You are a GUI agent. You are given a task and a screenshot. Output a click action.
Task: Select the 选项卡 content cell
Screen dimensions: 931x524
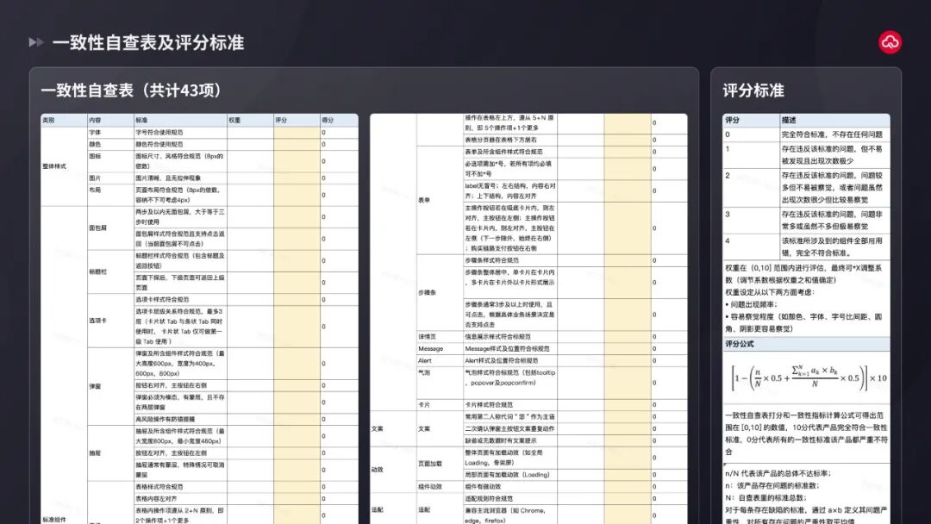pos(109,321)
